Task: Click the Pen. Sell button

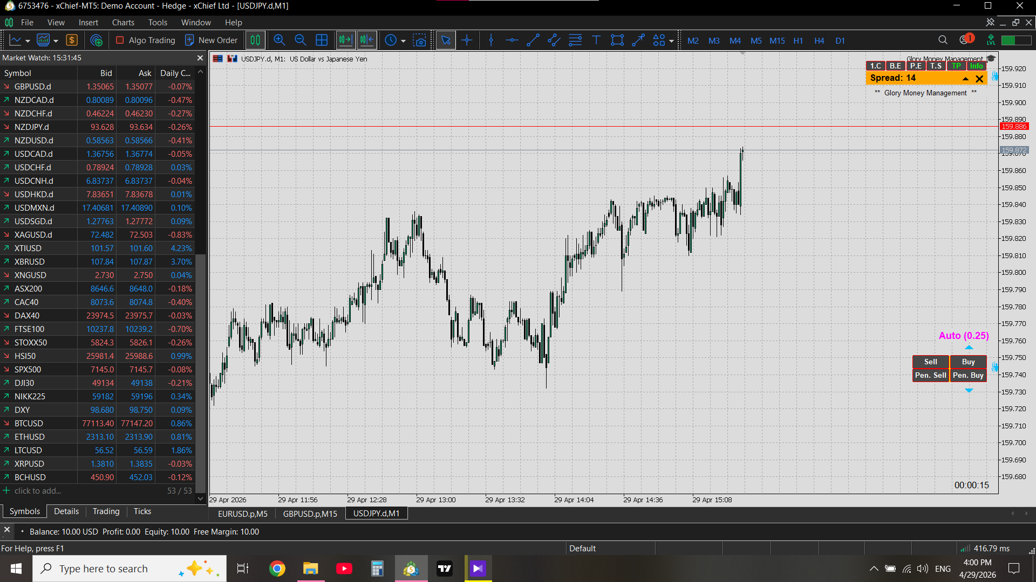Action: coord(931,376)
